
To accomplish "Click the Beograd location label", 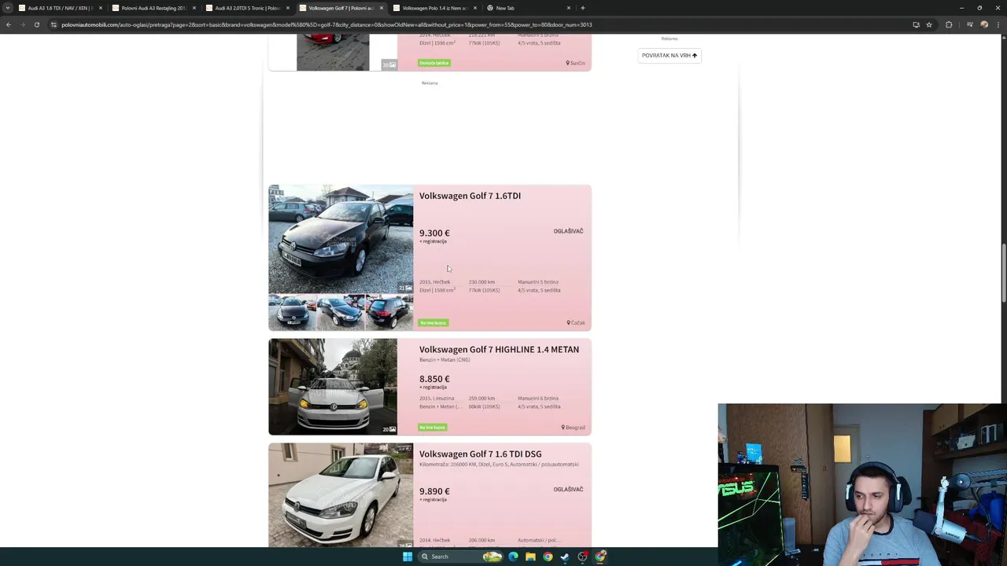I will pos(574,428).
